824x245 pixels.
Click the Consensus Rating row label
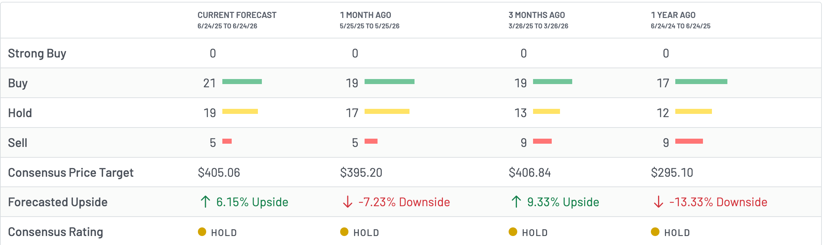(56, 232)
